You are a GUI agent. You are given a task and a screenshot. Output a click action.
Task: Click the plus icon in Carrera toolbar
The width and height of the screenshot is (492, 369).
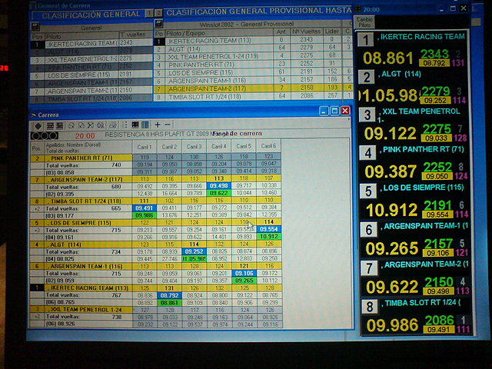(158, 125)
